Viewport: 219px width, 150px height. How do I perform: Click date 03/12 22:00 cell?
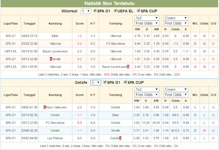29,123
